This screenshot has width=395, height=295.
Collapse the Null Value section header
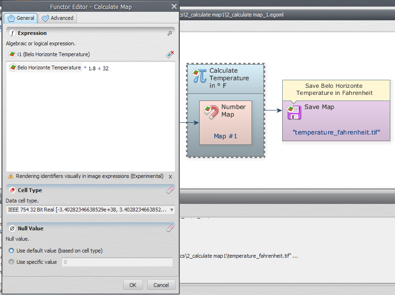tap(30, 228)
